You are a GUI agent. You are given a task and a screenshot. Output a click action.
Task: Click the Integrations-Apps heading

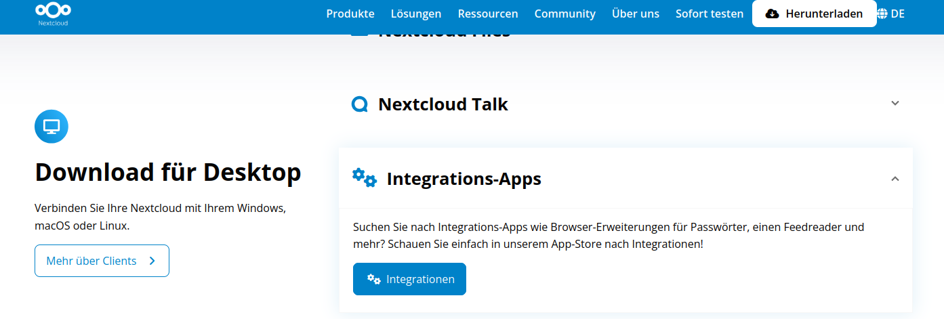click(464, 179)
